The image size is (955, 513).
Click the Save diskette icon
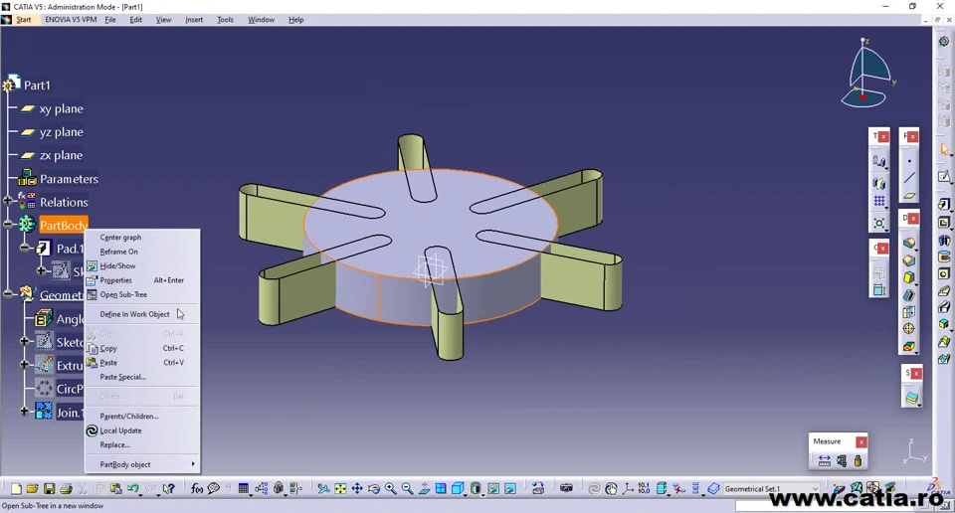tap(50, 489)
